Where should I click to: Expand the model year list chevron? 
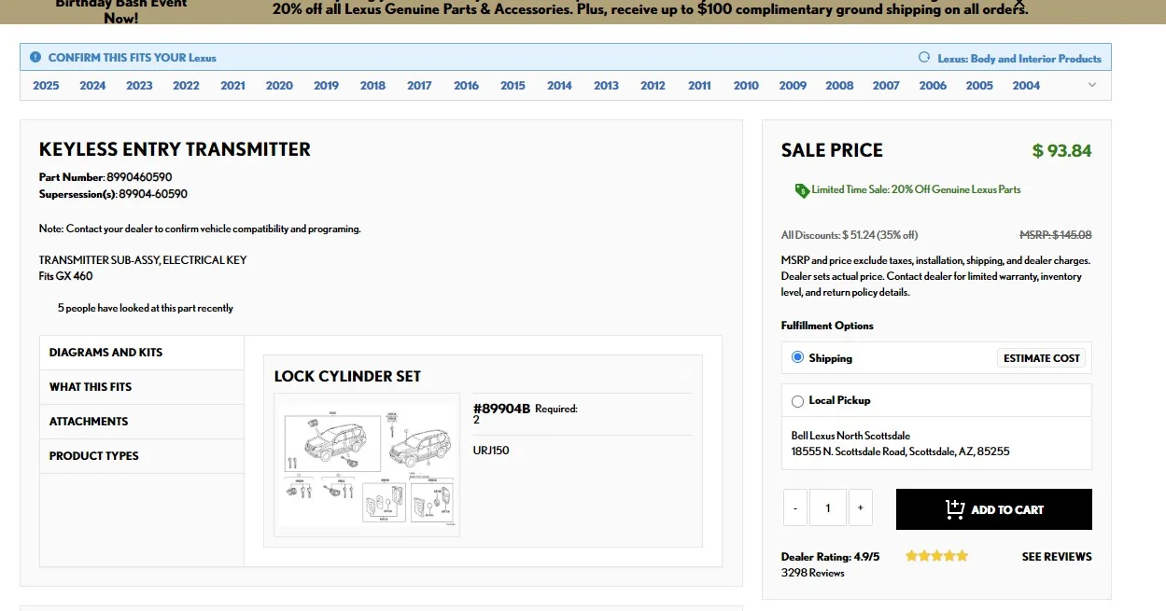coord(1092,85)
